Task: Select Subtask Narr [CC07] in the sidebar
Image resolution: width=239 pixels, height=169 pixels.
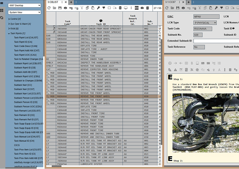Action: 24,89
